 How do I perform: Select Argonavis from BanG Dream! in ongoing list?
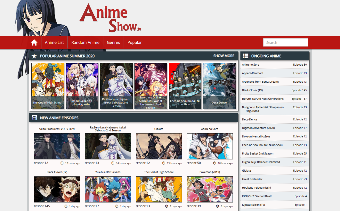(x=260, y=82)
